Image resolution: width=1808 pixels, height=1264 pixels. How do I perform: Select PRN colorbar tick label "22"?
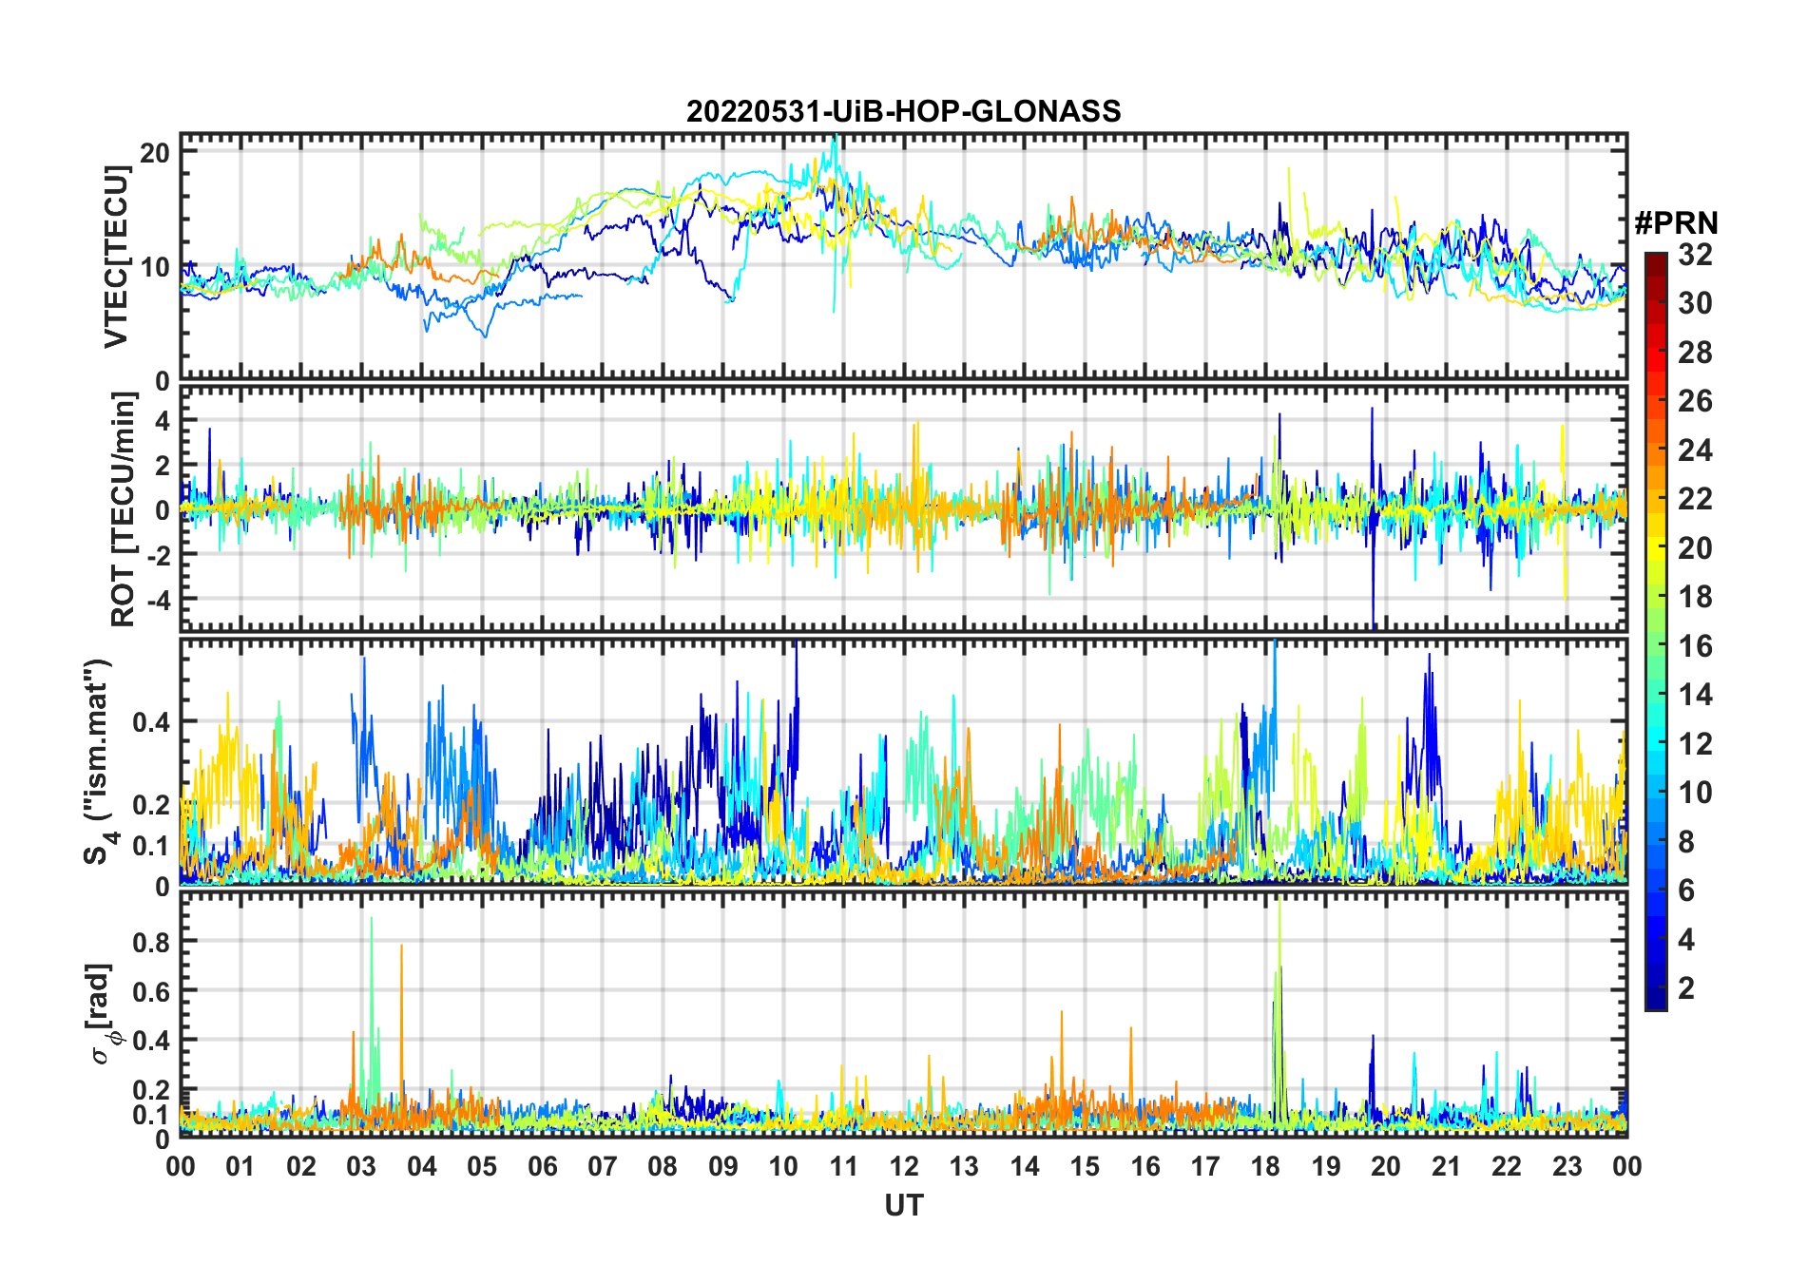(1695, 499)
